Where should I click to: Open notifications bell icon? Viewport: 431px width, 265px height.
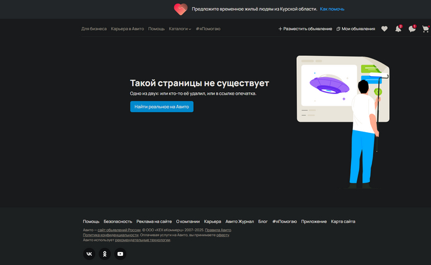(x=398, y=28)
